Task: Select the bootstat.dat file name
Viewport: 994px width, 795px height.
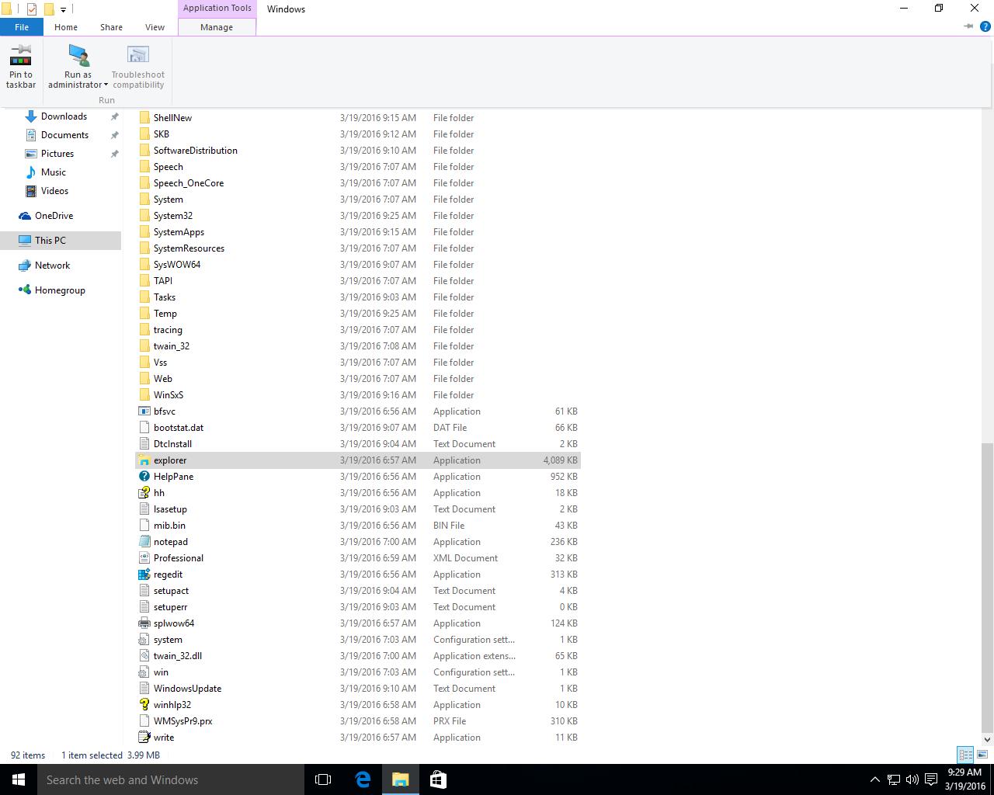Action: [179, 428]
